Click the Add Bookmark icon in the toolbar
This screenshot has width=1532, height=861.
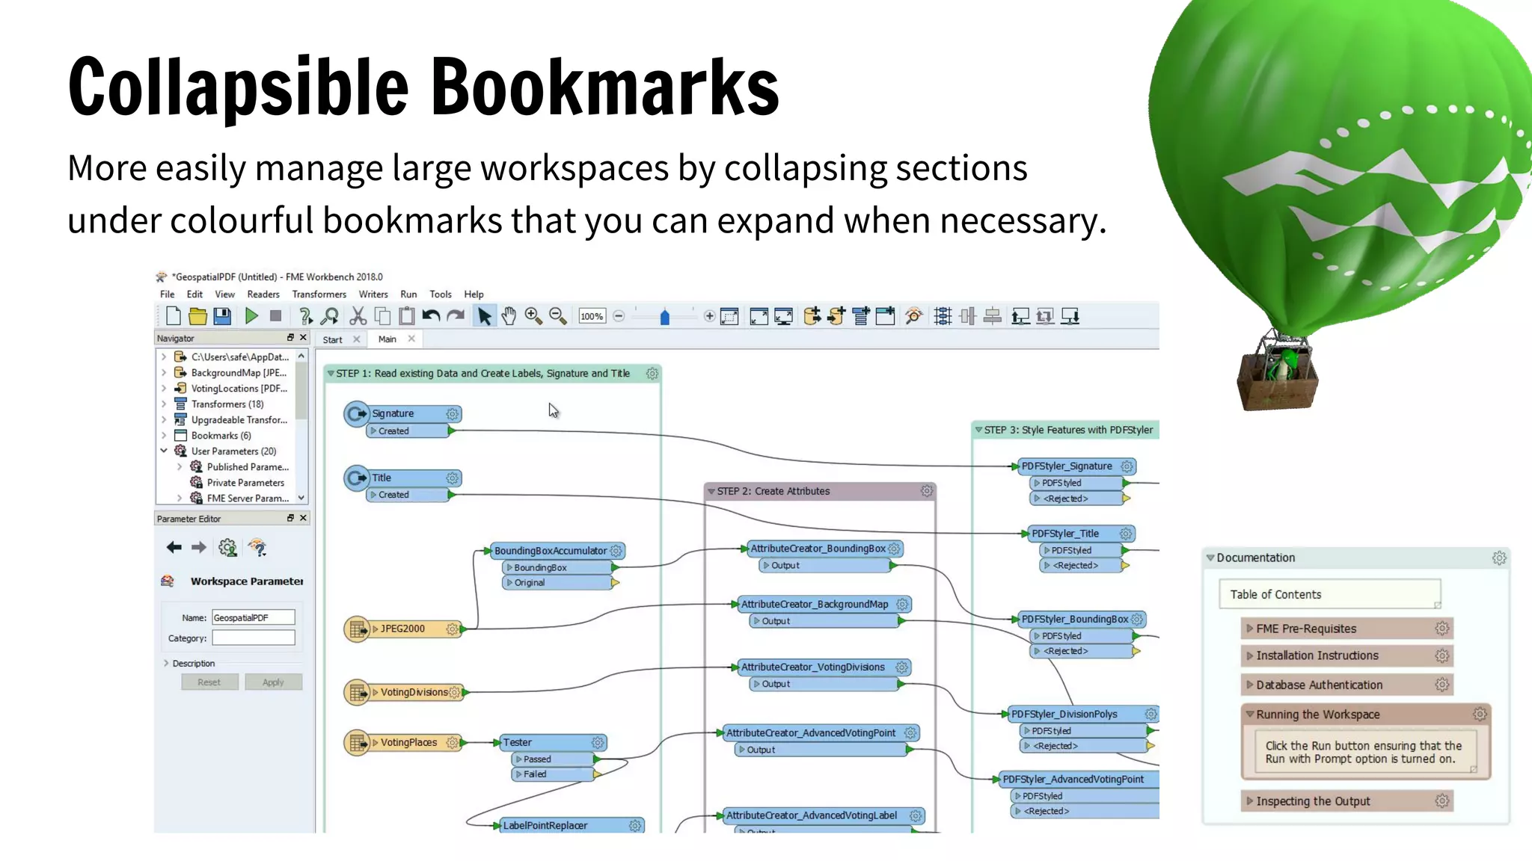coord(885,316)
